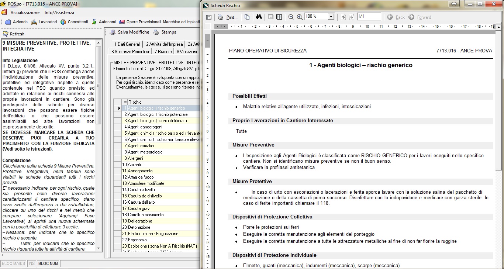Switch to the 2 Attività dell'Impresa tab
Screen dimensions: 504x269
click(x=164, y=44)
